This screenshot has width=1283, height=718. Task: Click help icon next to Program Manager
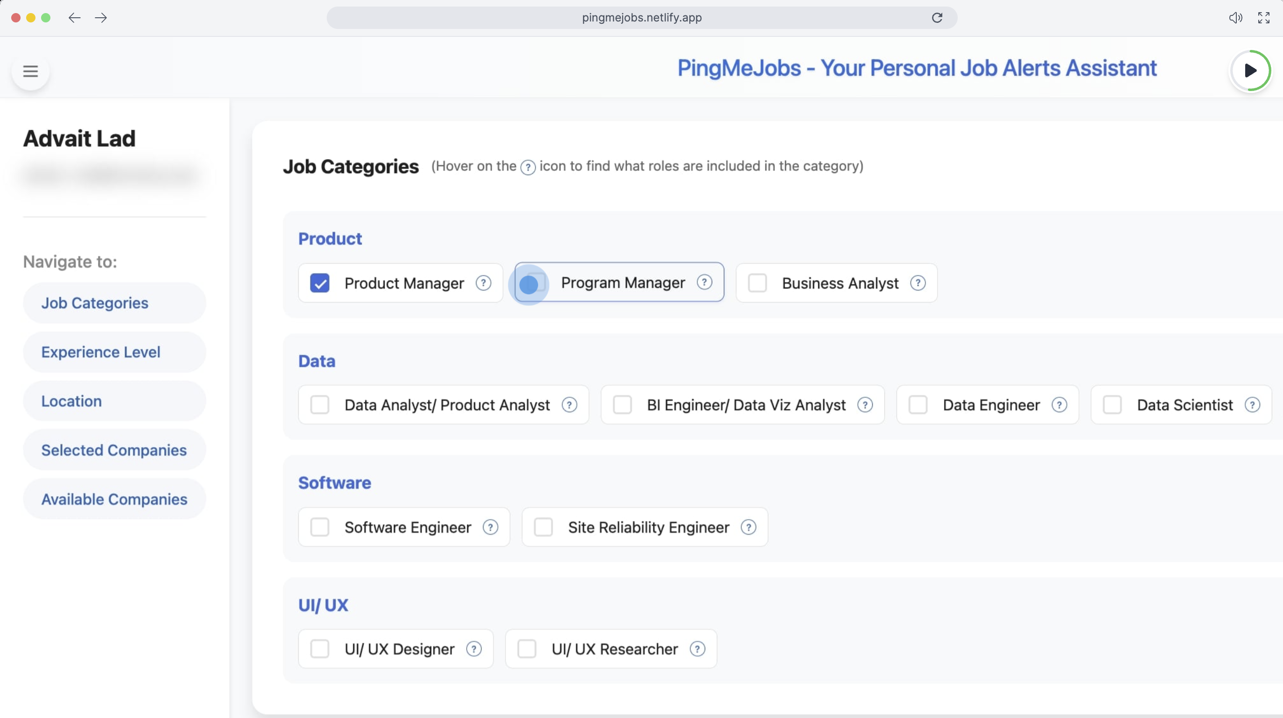tap(704, 282)
